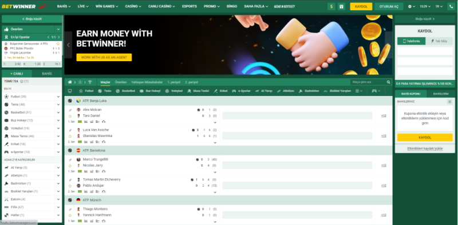Click WORK WITH US AS AN AGENT
Image resolution: width=458 pixels, height=225 pixels.
tap(104, 58)
